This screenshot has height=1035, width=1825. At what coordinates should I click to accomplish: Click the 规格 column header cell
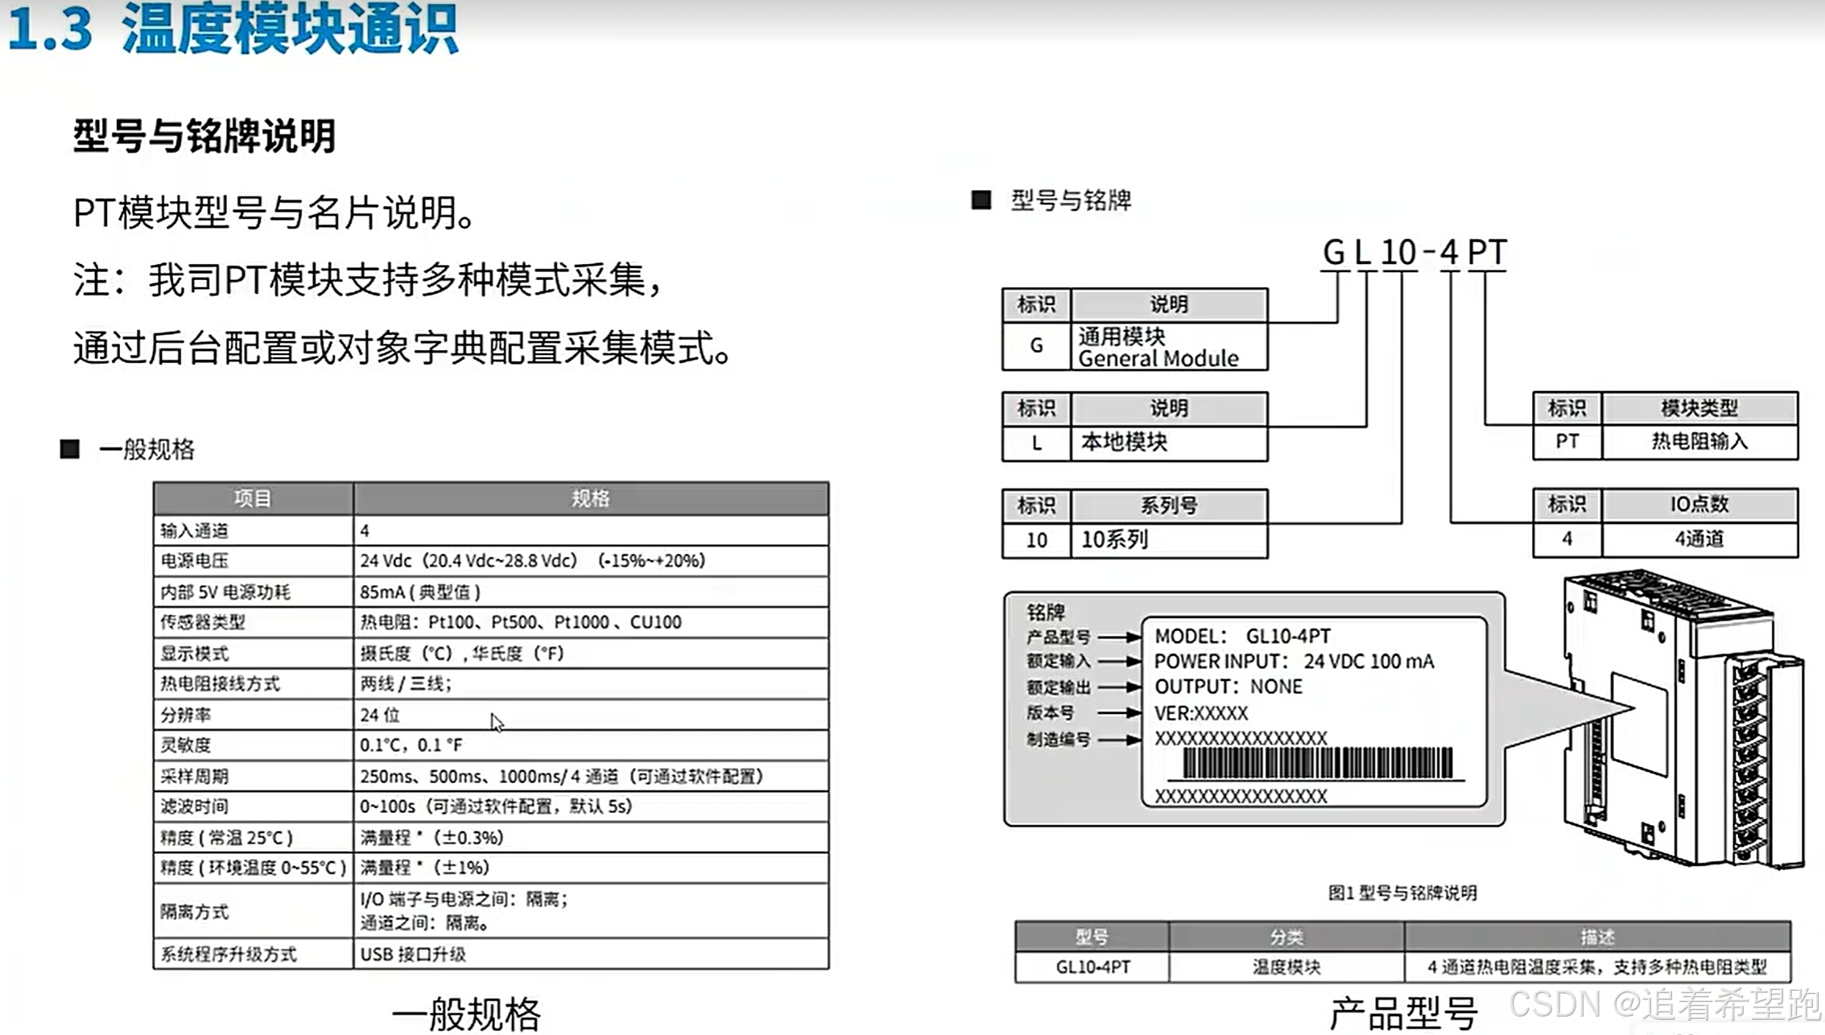click(590, 498)
